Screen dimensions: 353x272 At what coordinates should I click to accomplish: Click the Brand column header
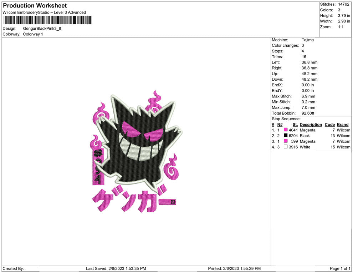tap(342, 124)
